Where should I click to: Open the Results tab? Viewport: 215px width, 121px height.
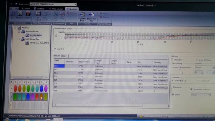[57, 56]
